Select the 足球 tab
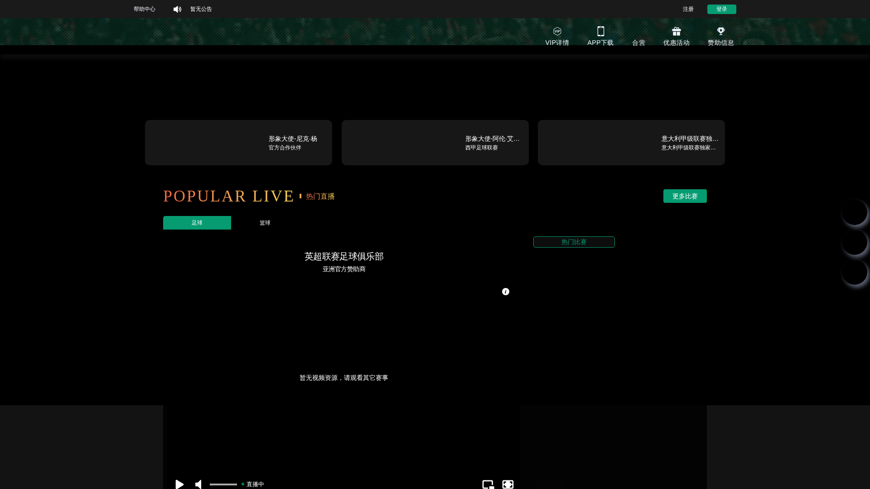The height and width of the screenshot is (489, 870). pos(197,223)
